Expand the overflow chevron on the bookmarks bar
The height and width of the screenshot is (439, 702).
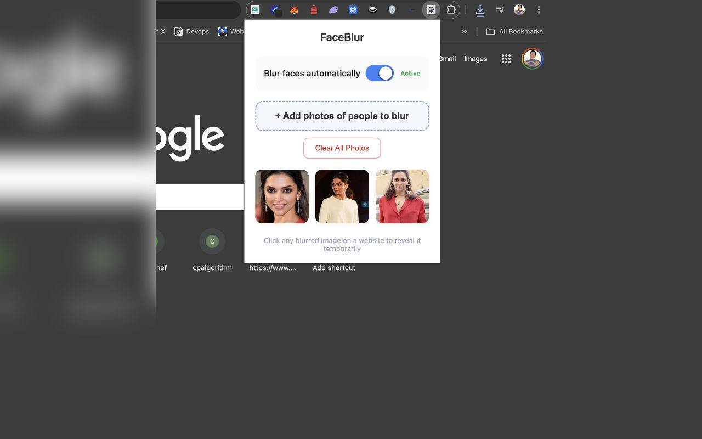(465, 31)
